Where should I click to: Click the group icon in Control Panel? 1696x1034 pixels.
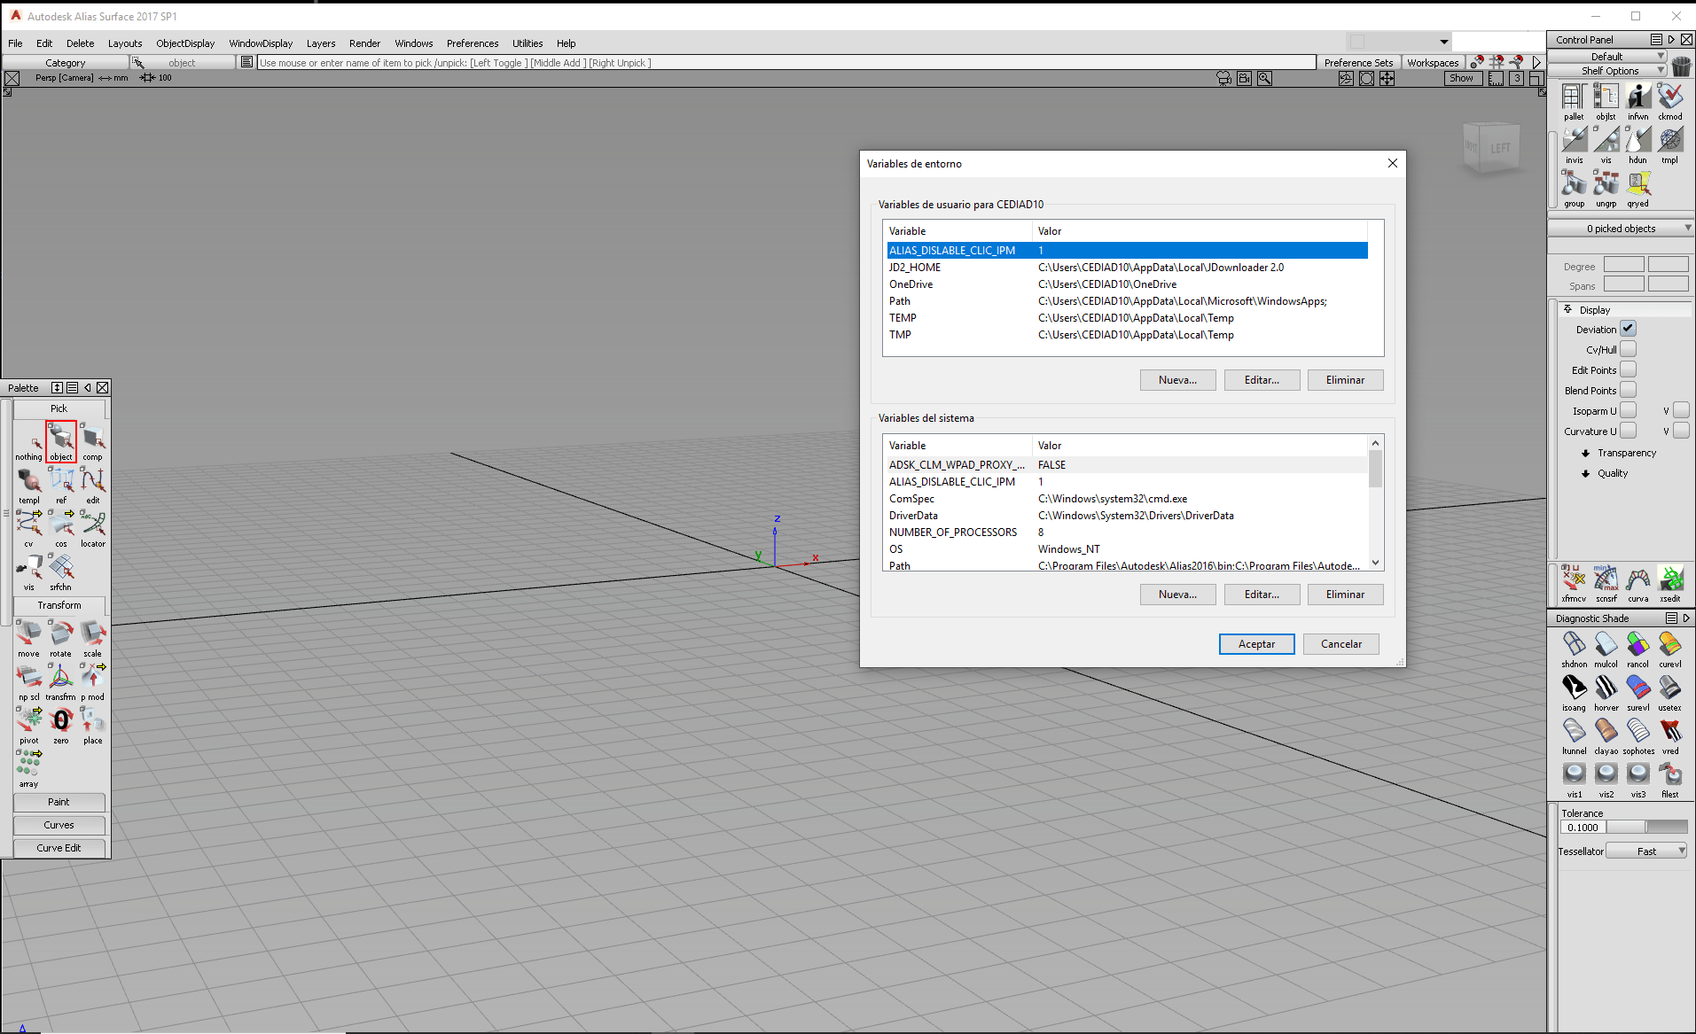[x=1574, y=188]
